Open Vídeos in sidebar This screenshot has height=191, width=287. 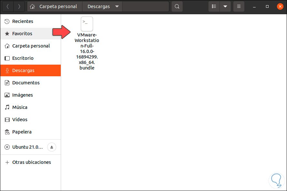pyautogui.click(x=31, y=120)
